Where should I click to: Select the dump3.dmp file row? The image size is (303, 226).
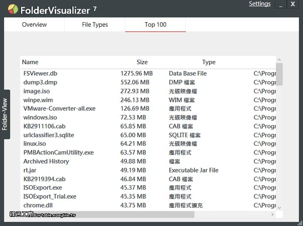[148, 82]
